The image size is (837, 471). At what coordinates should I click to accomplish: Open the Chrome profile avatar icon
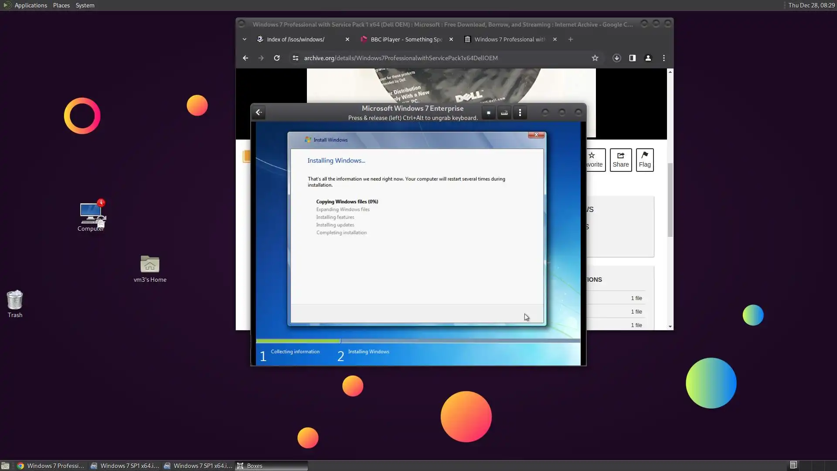(x=648, y=58)
